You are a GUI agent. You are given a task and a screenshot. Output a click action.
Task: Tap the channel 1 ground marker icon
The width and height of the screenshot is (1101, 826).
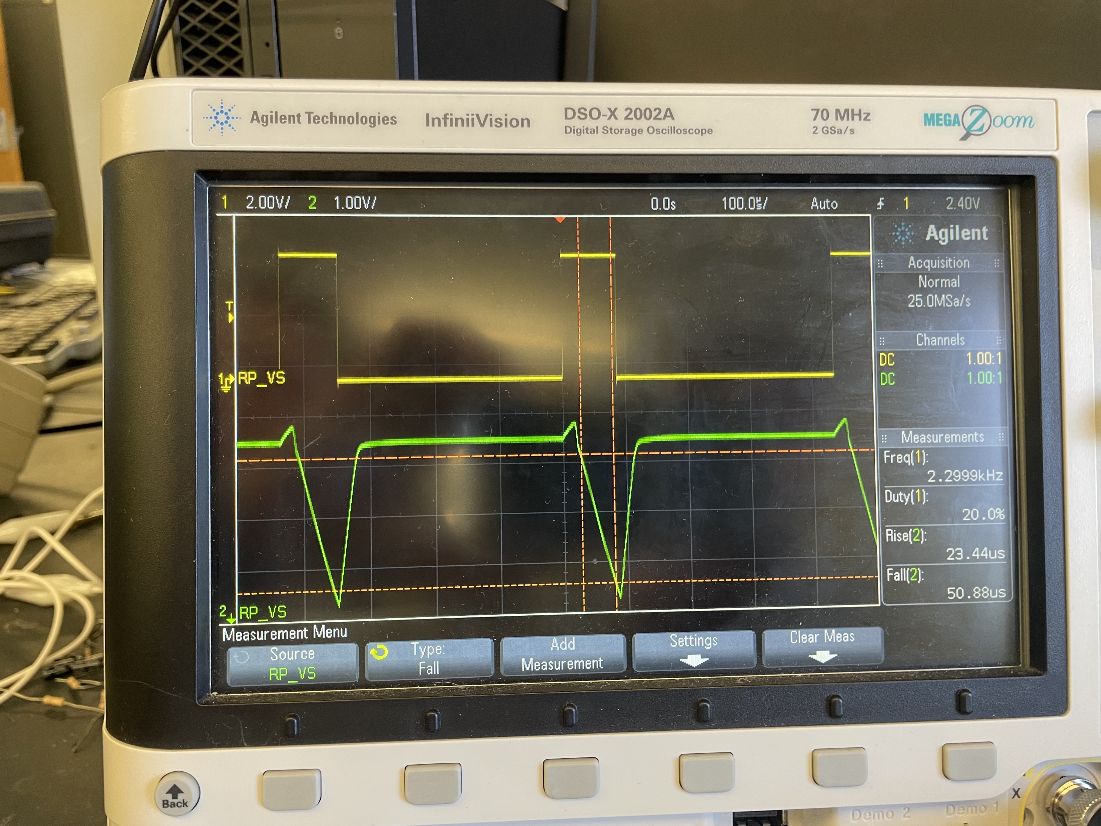tap(226, 381)
